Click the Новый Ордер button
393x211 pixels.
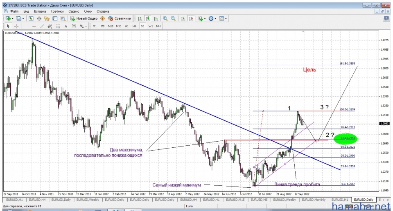pyautogui.click(x=84, y=18)
